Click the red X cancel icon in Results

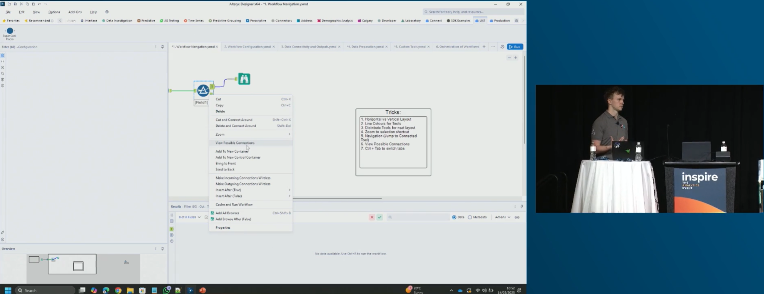click(x=372, y=217)
